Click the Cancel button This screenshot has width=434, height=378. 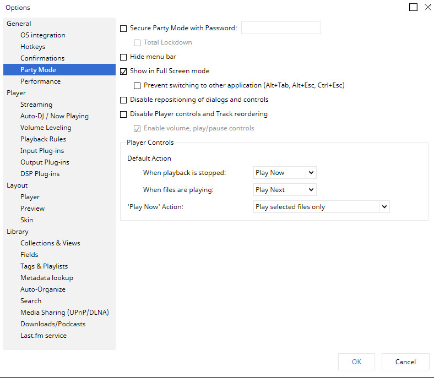pyautogui.click(x=405, y=361)
